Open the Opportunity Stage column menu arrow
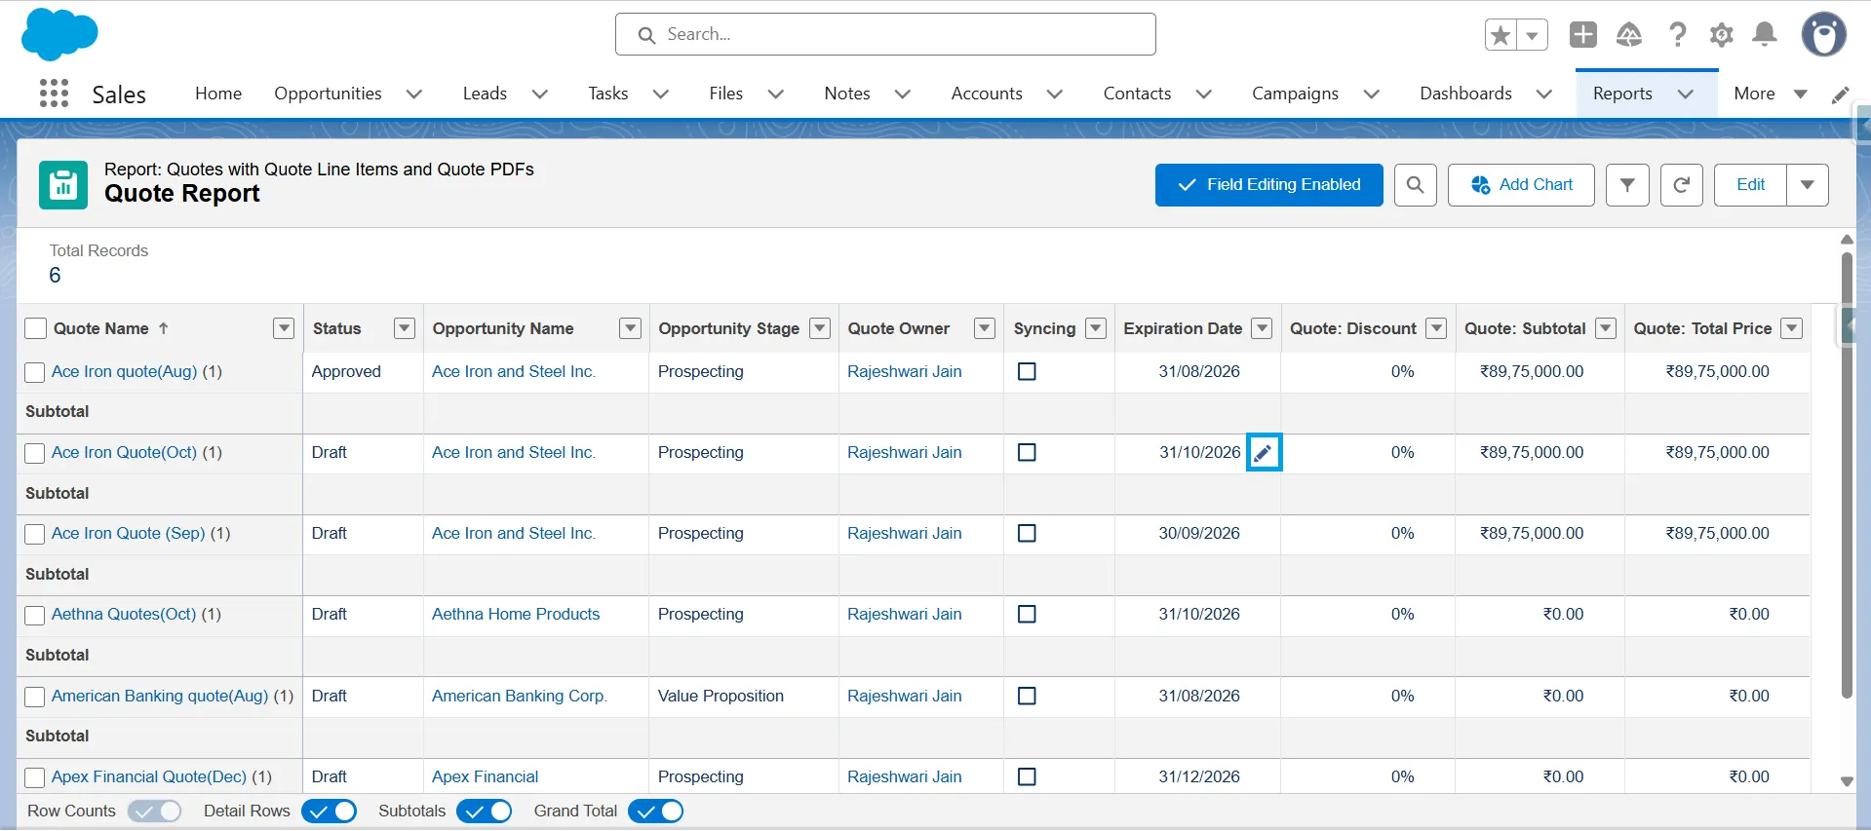Screen dimensions: 1871x831 pyautogui.click(x=820, y=328)
